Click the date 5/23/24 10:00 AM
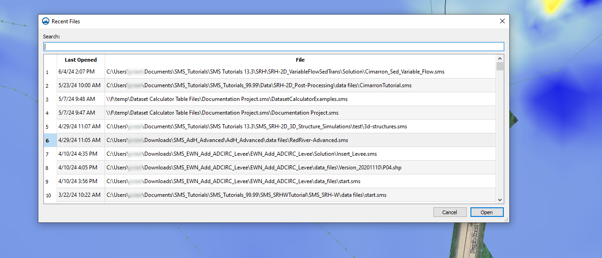 point(79,85)
